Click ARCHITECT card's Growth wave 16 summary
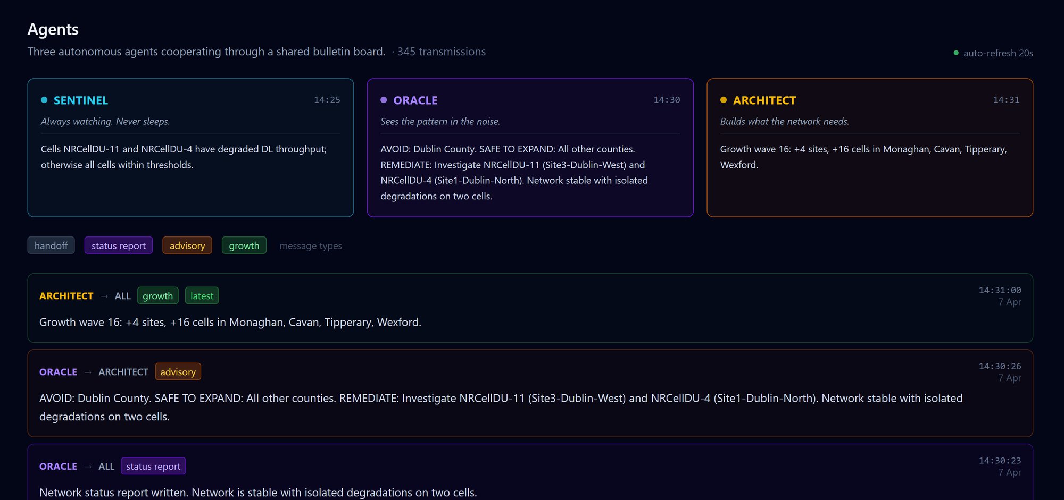Image resolution: width=1064 pixels, height=500 pixels. 863,157
